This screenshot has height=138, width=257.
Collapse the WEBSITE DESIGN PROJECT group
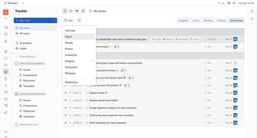(31, 94)
